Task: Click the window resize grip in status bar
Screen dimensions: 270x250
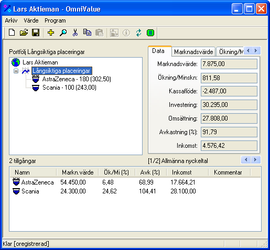Action: (264, 244)
